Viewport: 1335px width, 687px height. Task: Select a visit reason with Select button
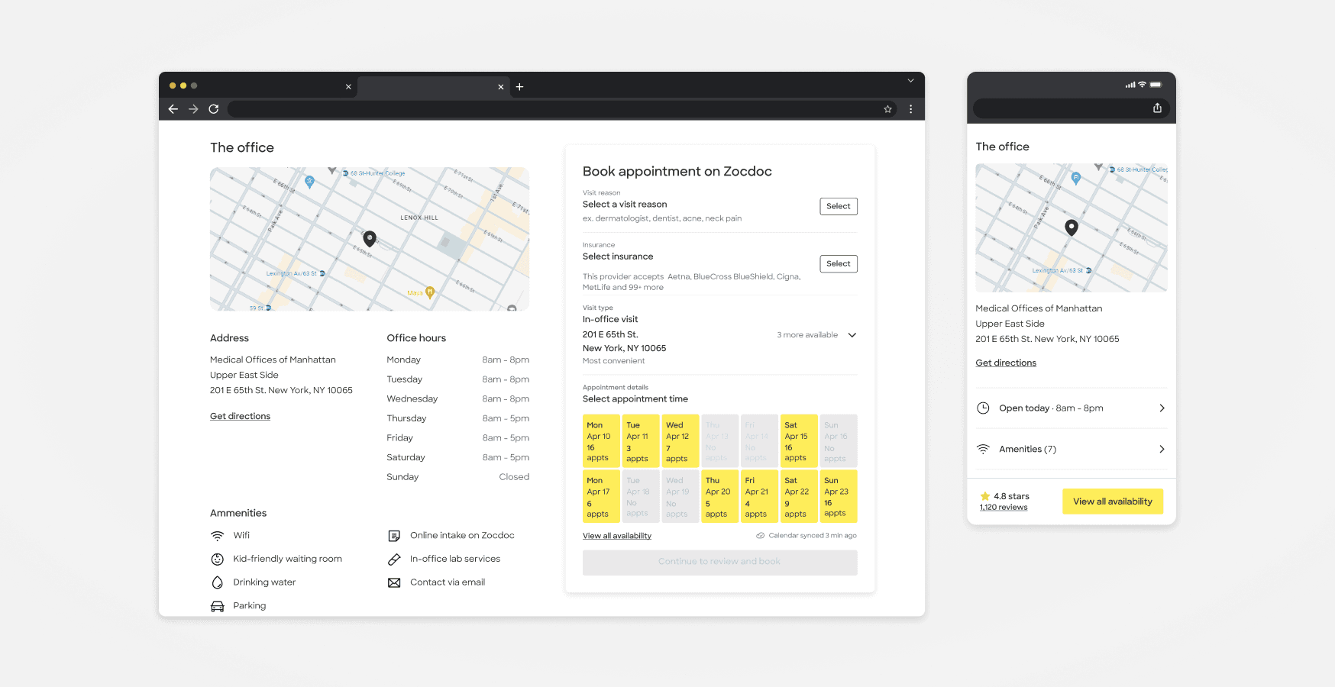(x=838, y=206)
